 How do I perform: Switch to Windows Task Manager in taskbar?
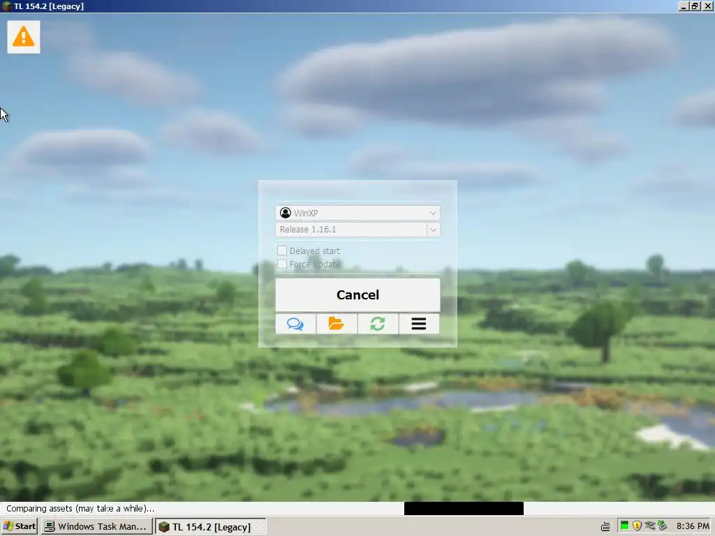coord(96,526)
